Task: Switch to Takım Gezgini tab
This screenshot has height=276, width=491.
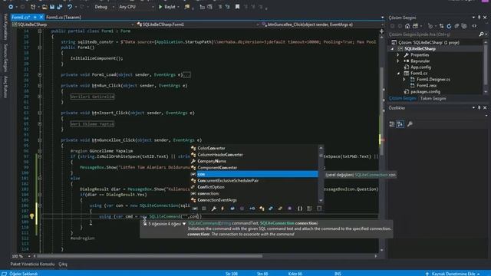Action: 433,98
